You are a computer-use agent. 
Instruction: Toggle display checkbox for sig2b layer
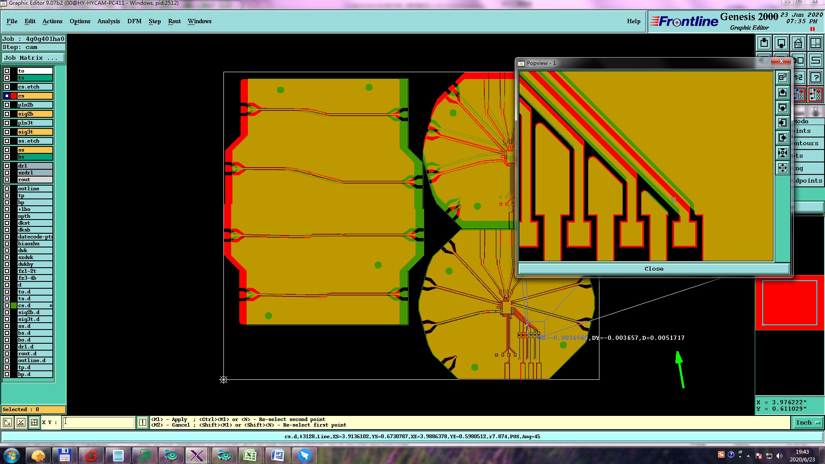[x=7, y=114]
